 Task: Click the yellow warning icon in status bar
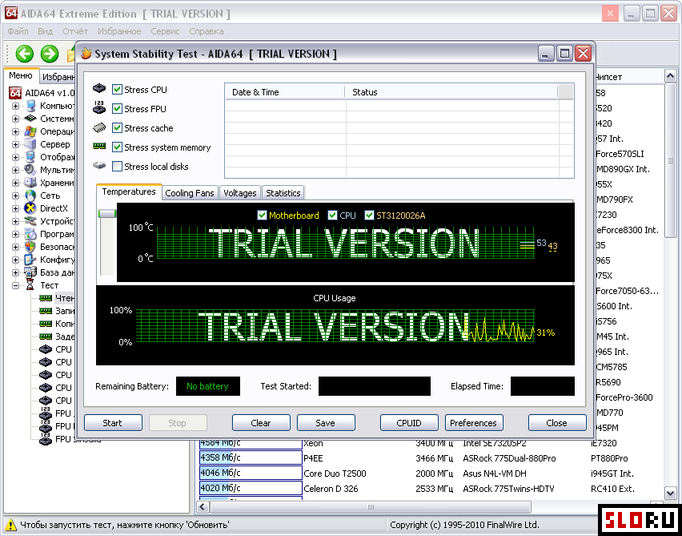(11, 525)
